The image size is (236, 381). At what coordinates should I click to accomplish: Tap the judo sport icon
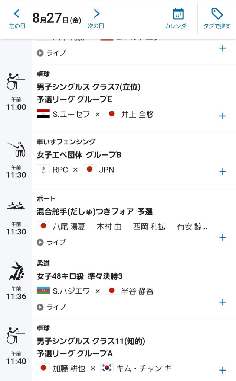pos(16,271)
